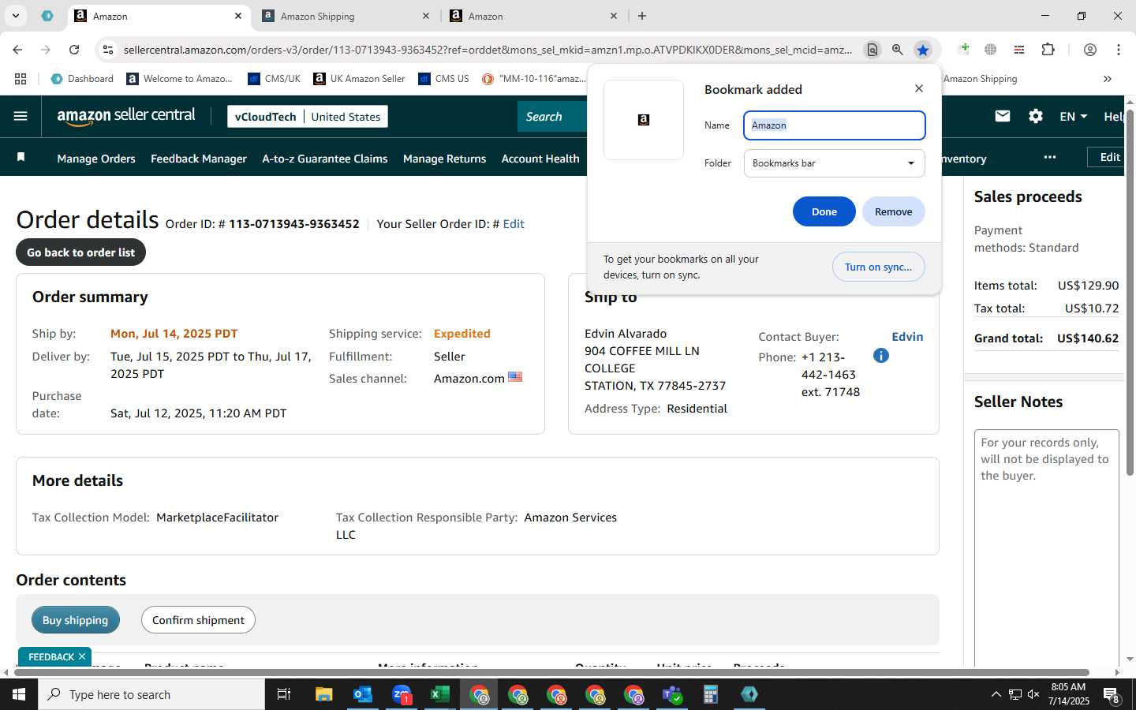
Task: Open a new browser tab
Action: point(642,16)
